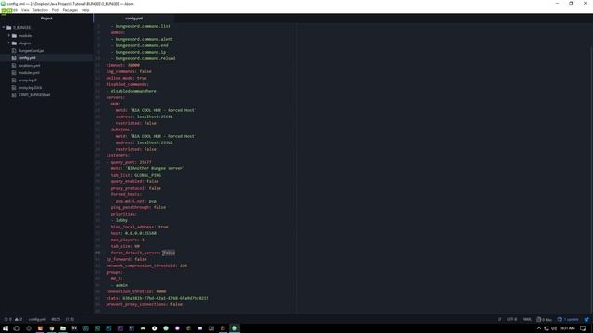Image resolution: width=593 pixels, height=333 pixels.
Task: Click the modules.yml file icon
Action: point(14,72)
